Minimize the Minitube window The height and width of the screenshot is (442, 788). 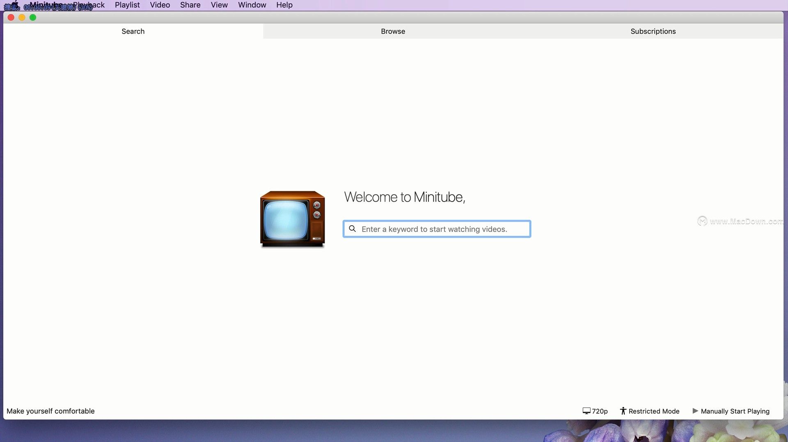tap(22, 17)
